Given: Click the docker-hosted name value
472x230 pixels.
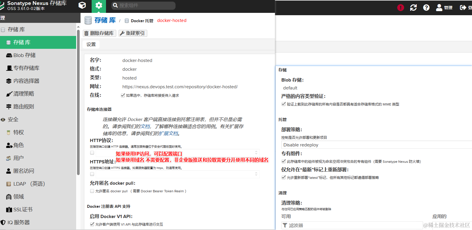Looking at the screenshot, I should [137, 60].
